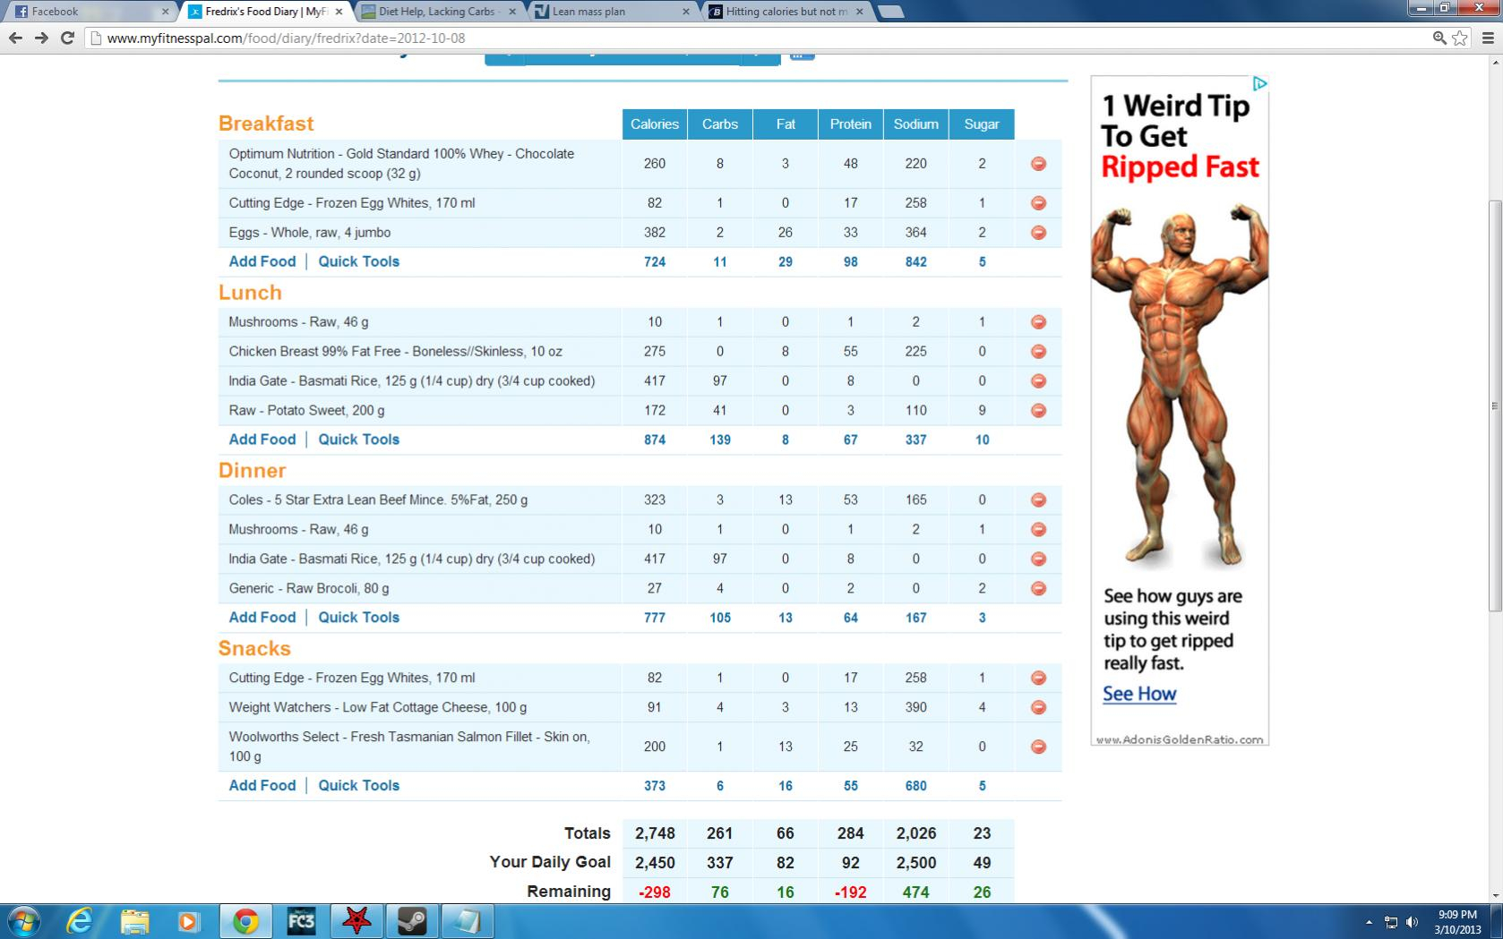Reload the current page
The height and width of the screenshot is (939, 1503).
pos(67,38)
